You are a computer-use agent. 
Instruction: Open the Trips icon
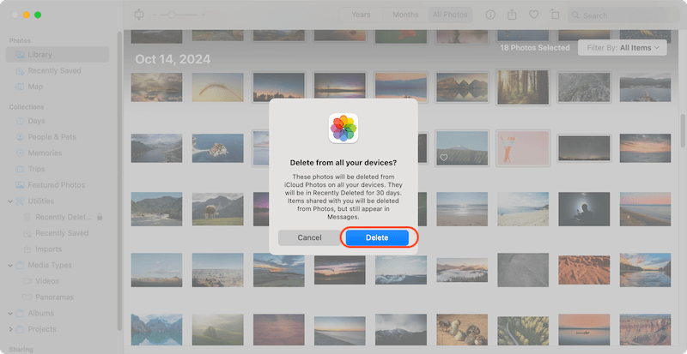20,169
